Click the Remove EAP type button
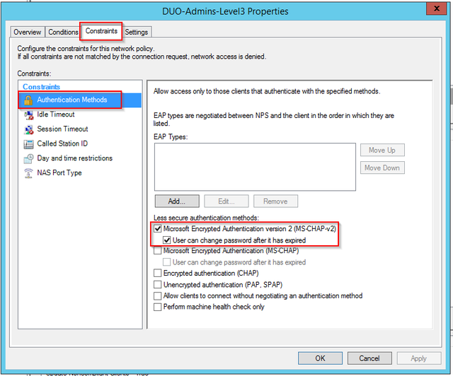Image resolution: width=453 pixels, height=376 pixels. pos(275,201)
